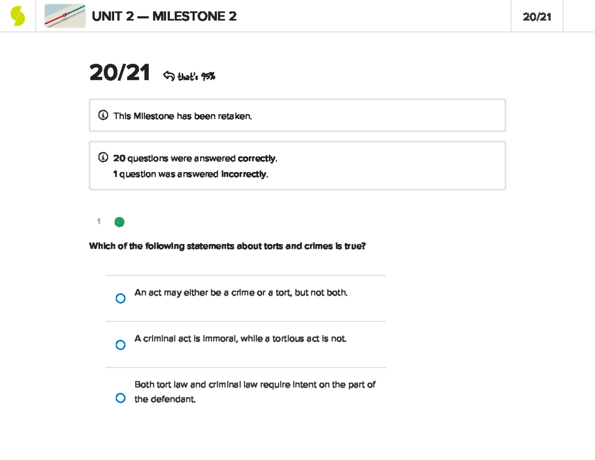Click the bold "20" correct answers count
The width and height of the screenshot is (595, 460).
[118, 158]
